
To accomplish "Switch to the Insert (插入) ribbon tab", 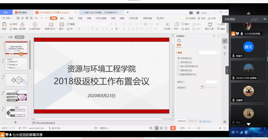I will [62, 18].
